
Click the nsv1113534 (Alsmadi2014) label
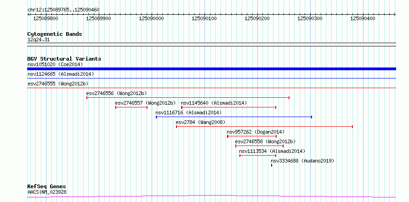(272, 151)
